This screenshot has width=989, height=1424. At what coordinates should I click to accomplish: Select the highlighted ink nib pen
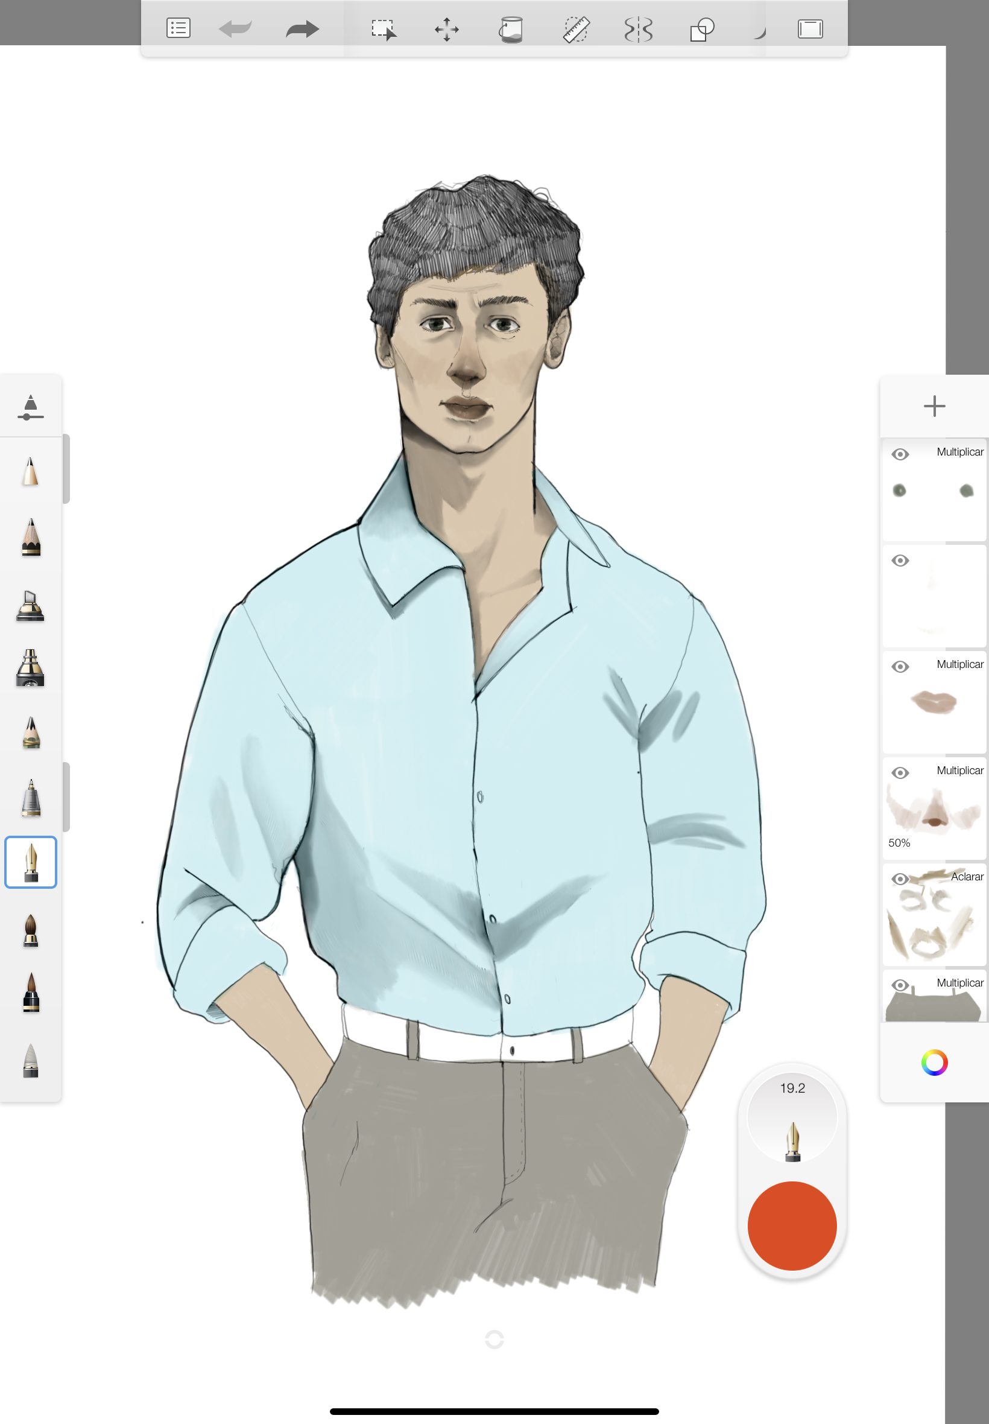click(x=30, y=862)
